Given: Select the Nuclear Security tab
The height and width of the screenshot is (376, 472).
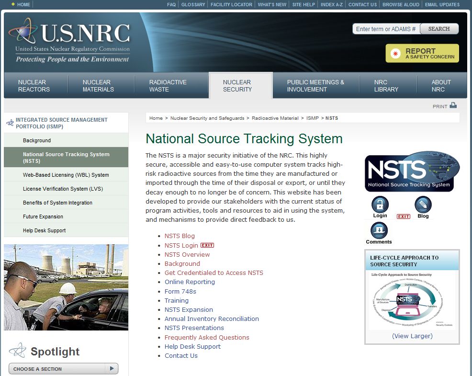Looking at the screenshot, I should [240, 86].
